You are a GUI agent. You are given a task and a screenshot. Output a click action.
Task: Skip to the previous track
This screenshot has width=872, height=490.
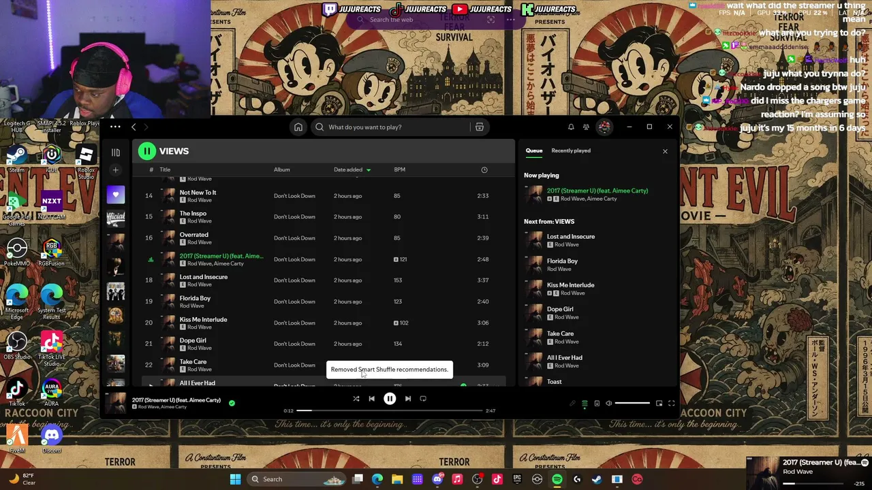[x=371, y=399]
